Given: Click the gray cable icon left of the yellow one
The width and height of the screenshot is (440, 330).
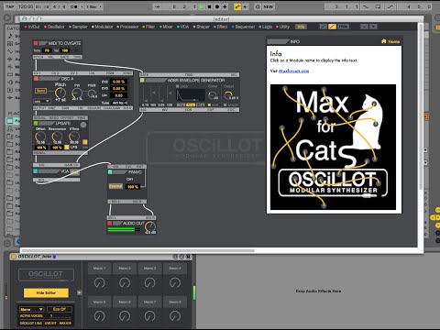Looking at the screenshot, I should pyautogui.click(x=324, y=27).
